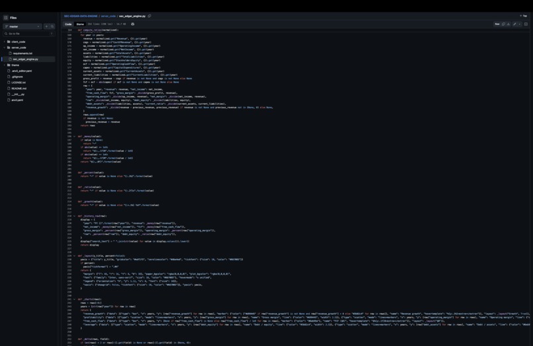Screen dimensions: 533x346
Task: Open .anvil_editor.yaml file
Action: click(21, 71)
